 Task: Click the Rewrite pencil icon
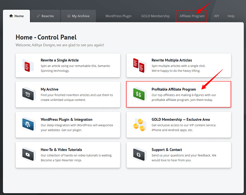point(38,16)
